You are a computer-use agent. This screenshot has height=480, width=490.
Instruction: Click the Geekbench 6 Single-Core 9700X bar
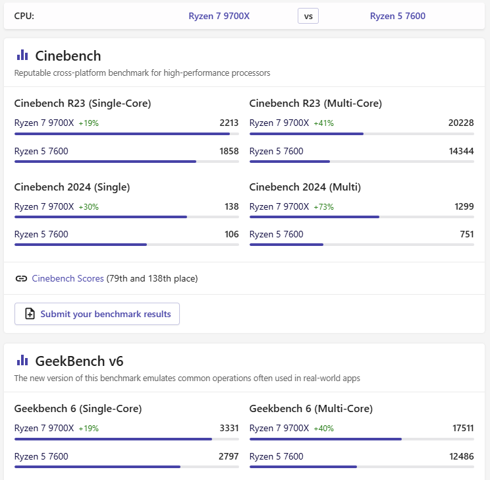point(113,439)
